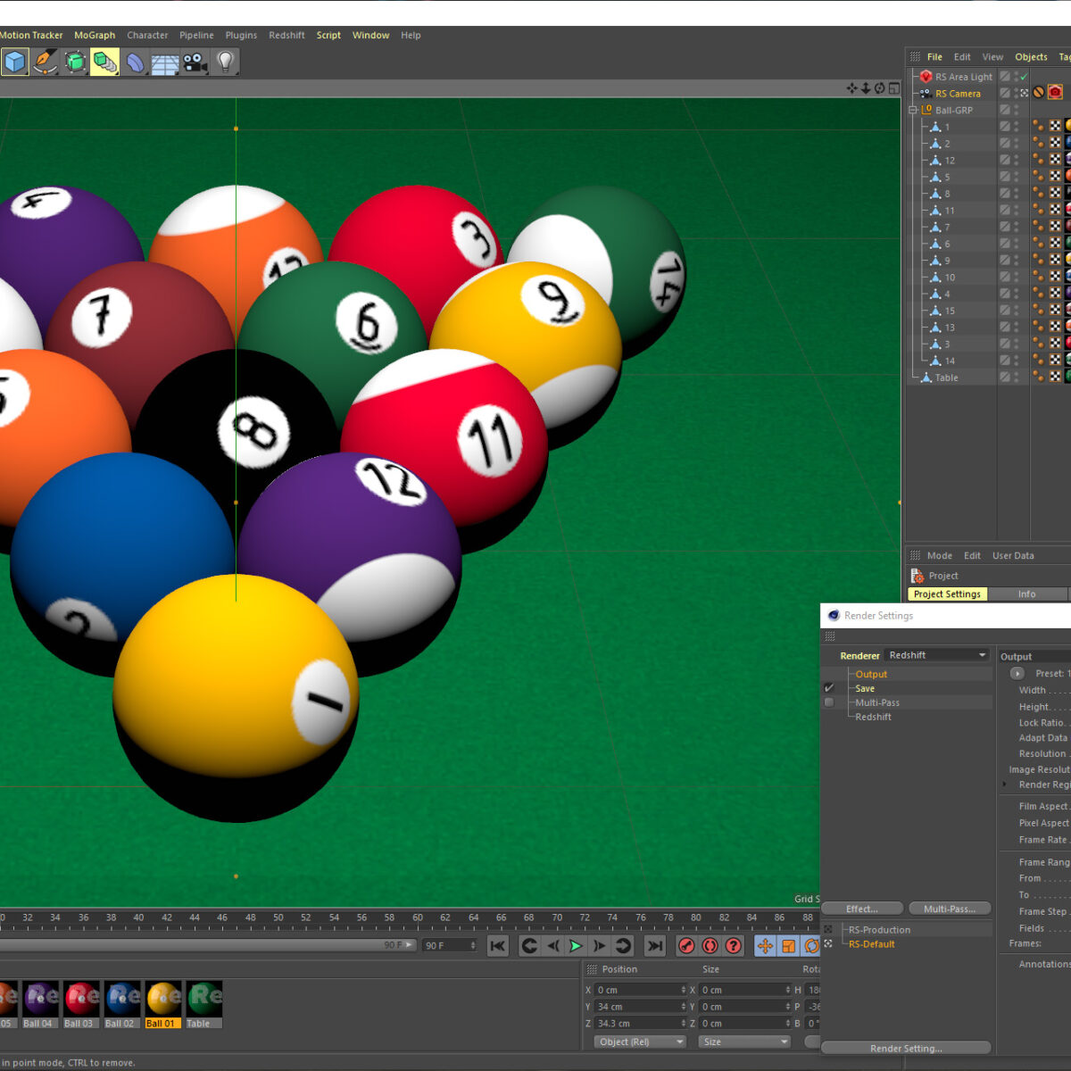Select the Floor grid object tool
This screenshot has width=1071, height=1071.
pyautogui.click(x=164, y=62)
